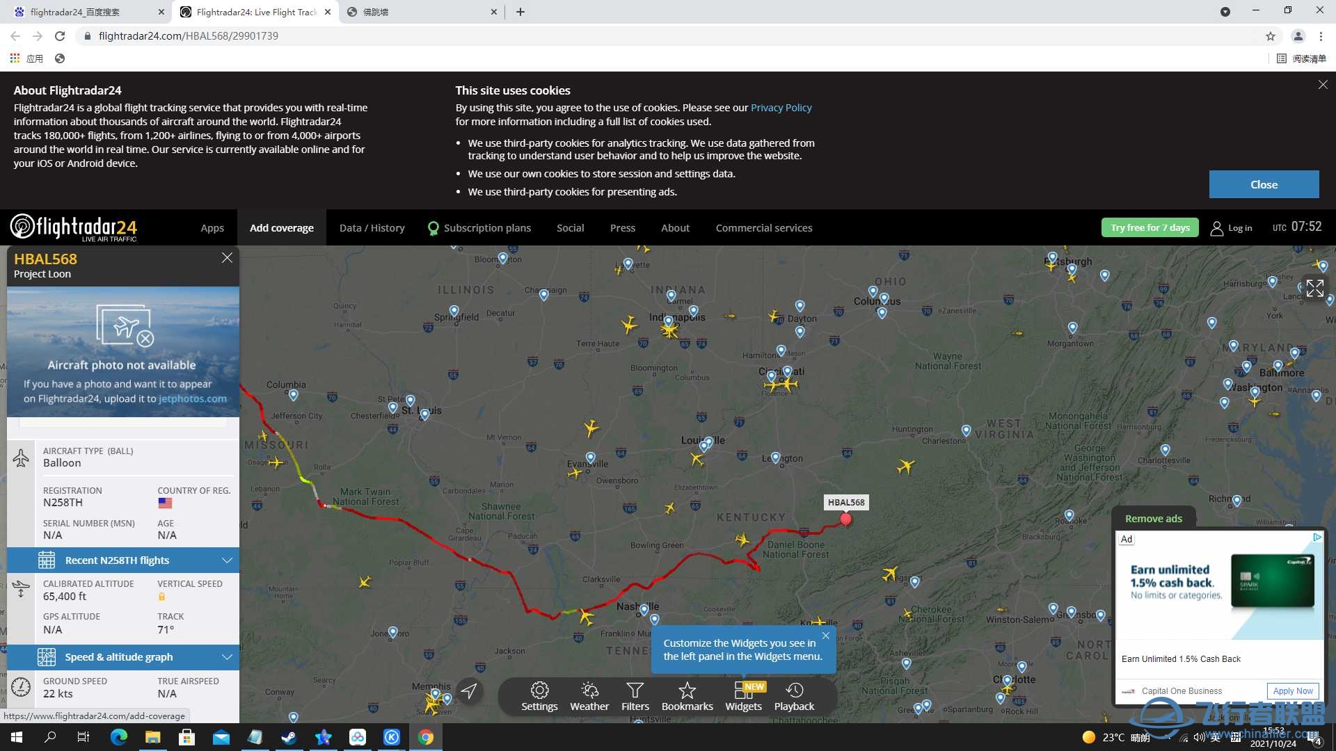Screen dimensions: 1336x751
Task: Open the jetphotos.com link
Action: tap(193, 399)
